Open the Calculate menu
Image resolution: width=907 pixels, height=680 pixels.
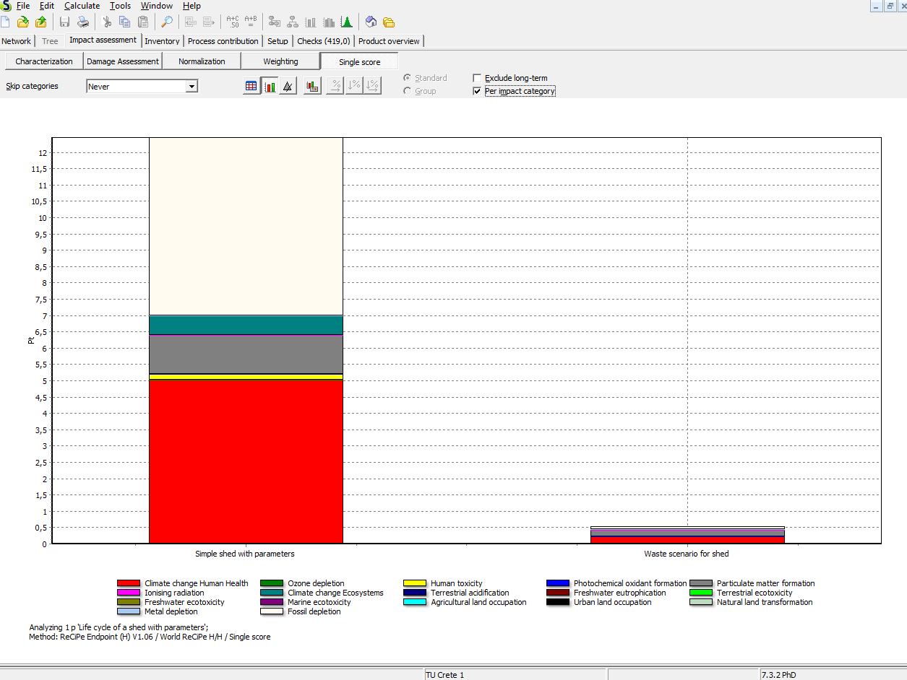[82, 6]
